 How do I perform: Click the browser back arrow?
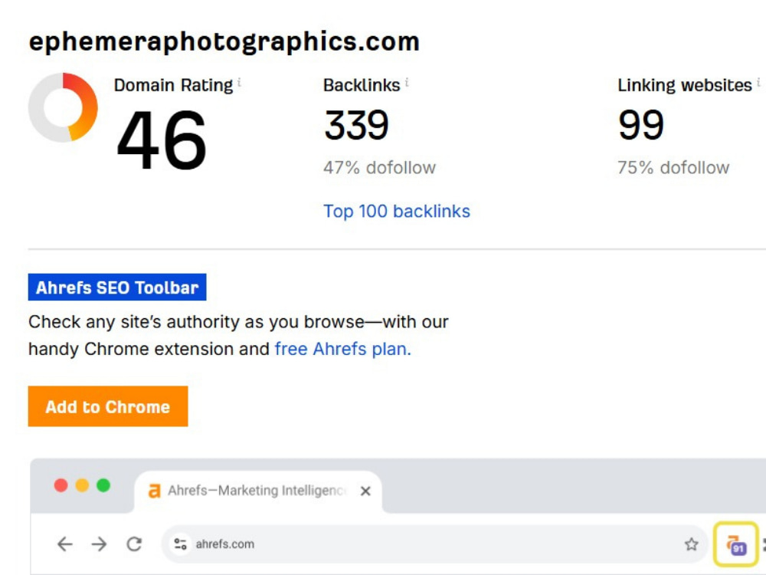65,544
